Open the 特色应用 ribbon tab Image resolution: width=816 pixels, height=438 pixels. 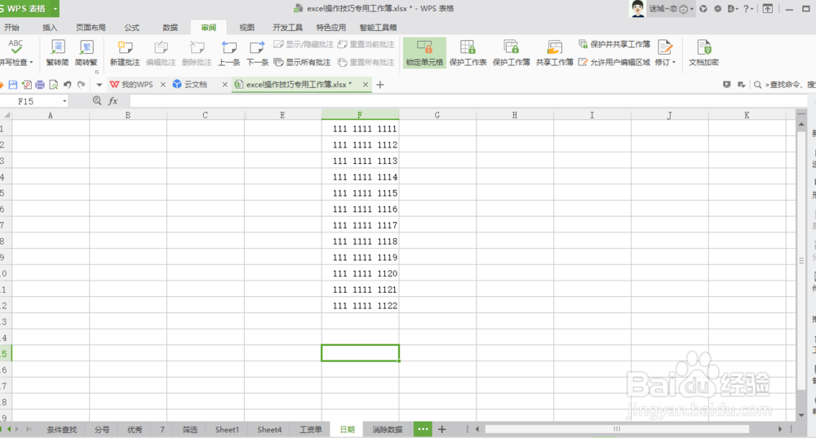coord(331,28)
